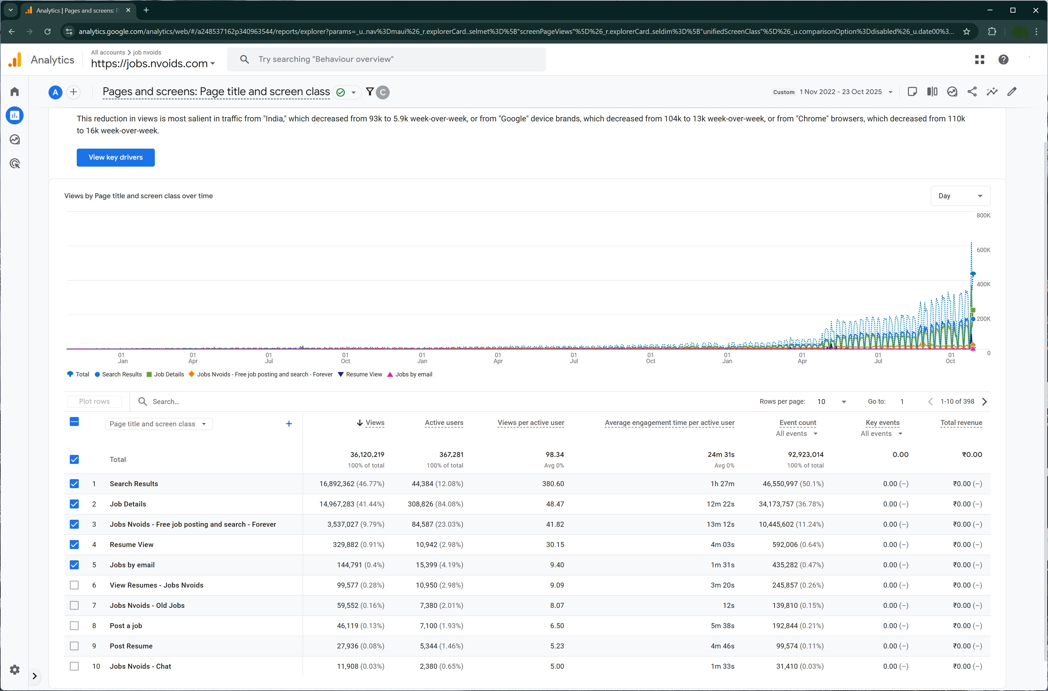Open the Share this report icon

(x=972, y=92)
